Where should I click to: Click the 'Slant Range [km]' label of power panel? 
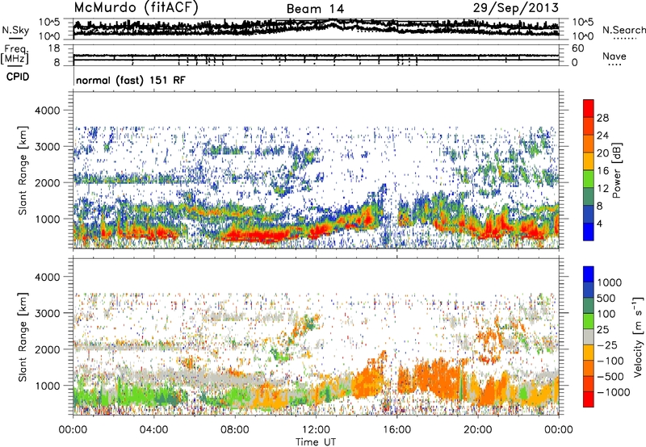pyautogui.click(x=23, y=171)
